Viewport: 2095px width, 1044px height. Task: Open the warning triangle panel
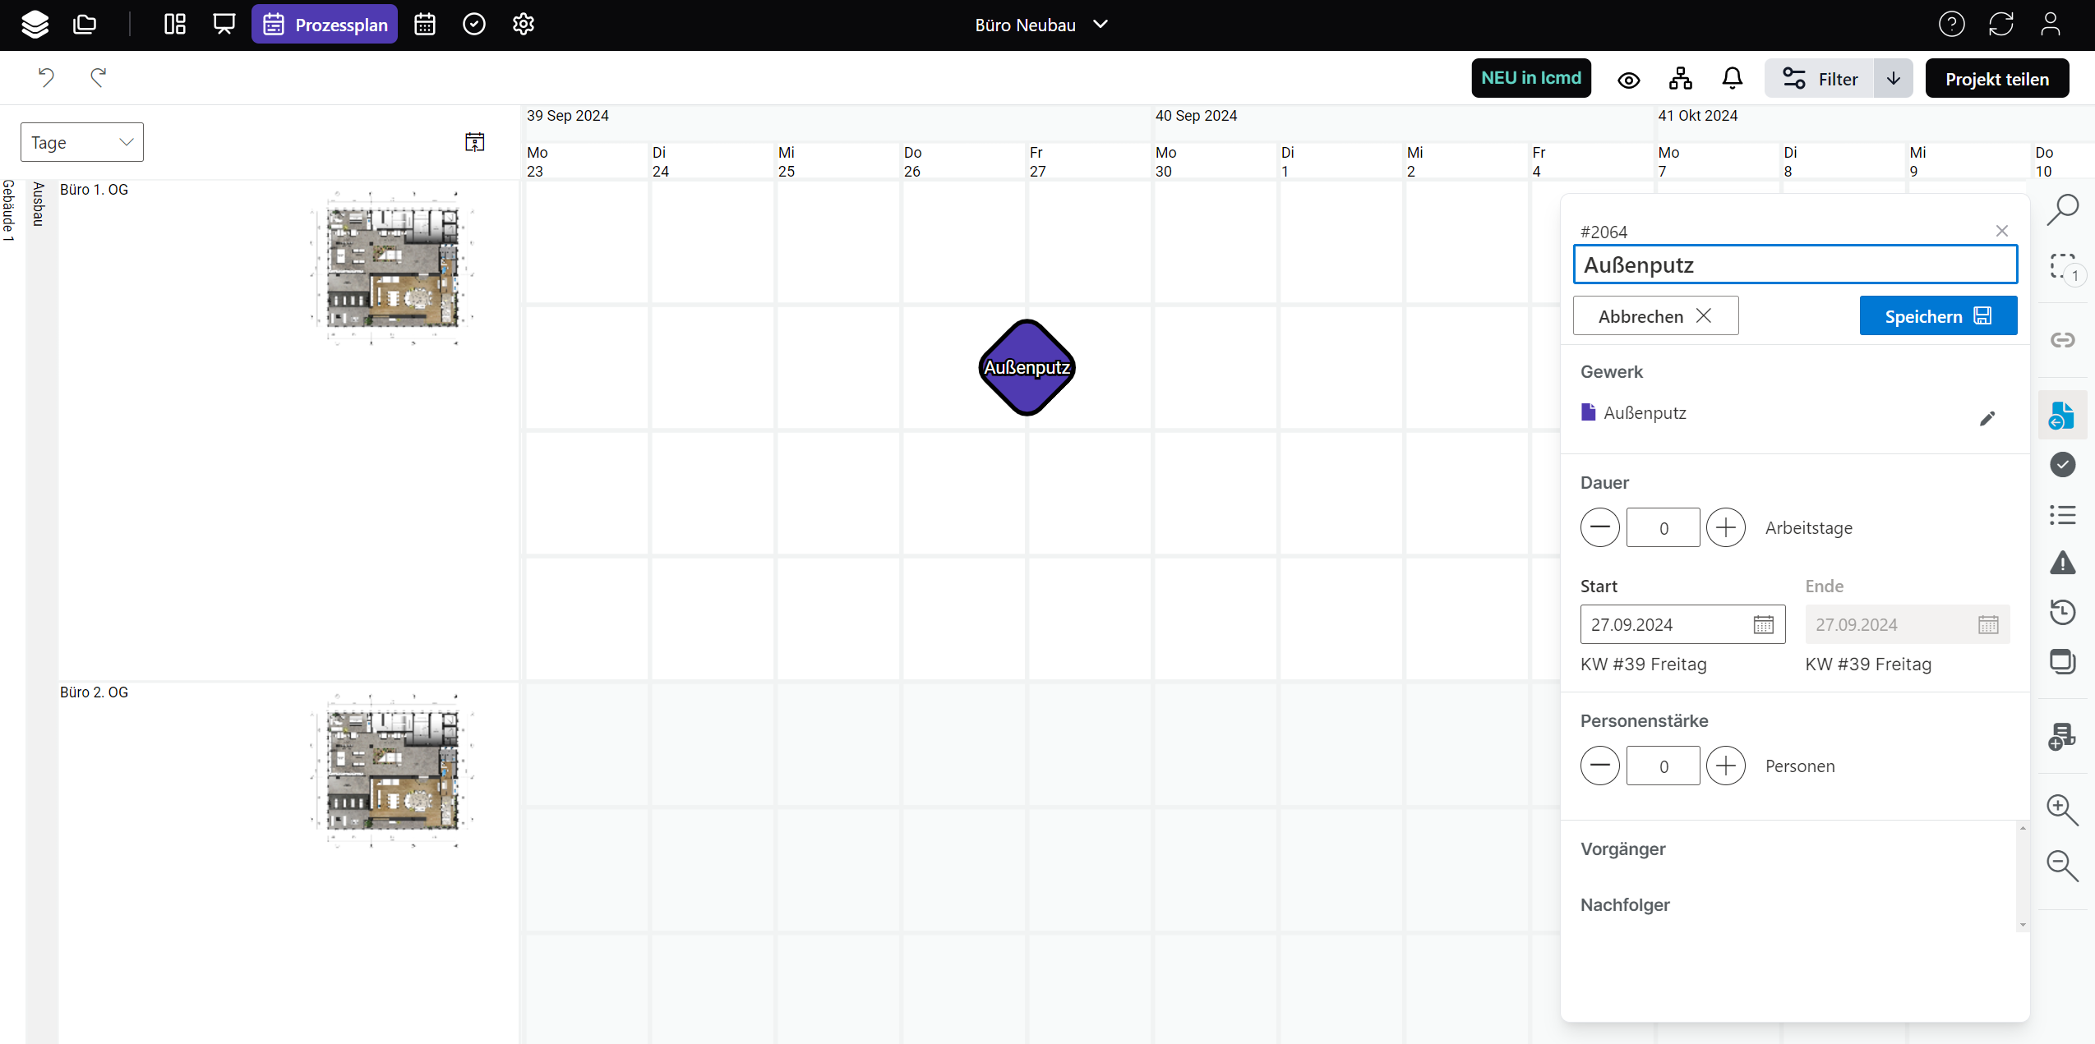2062,563
